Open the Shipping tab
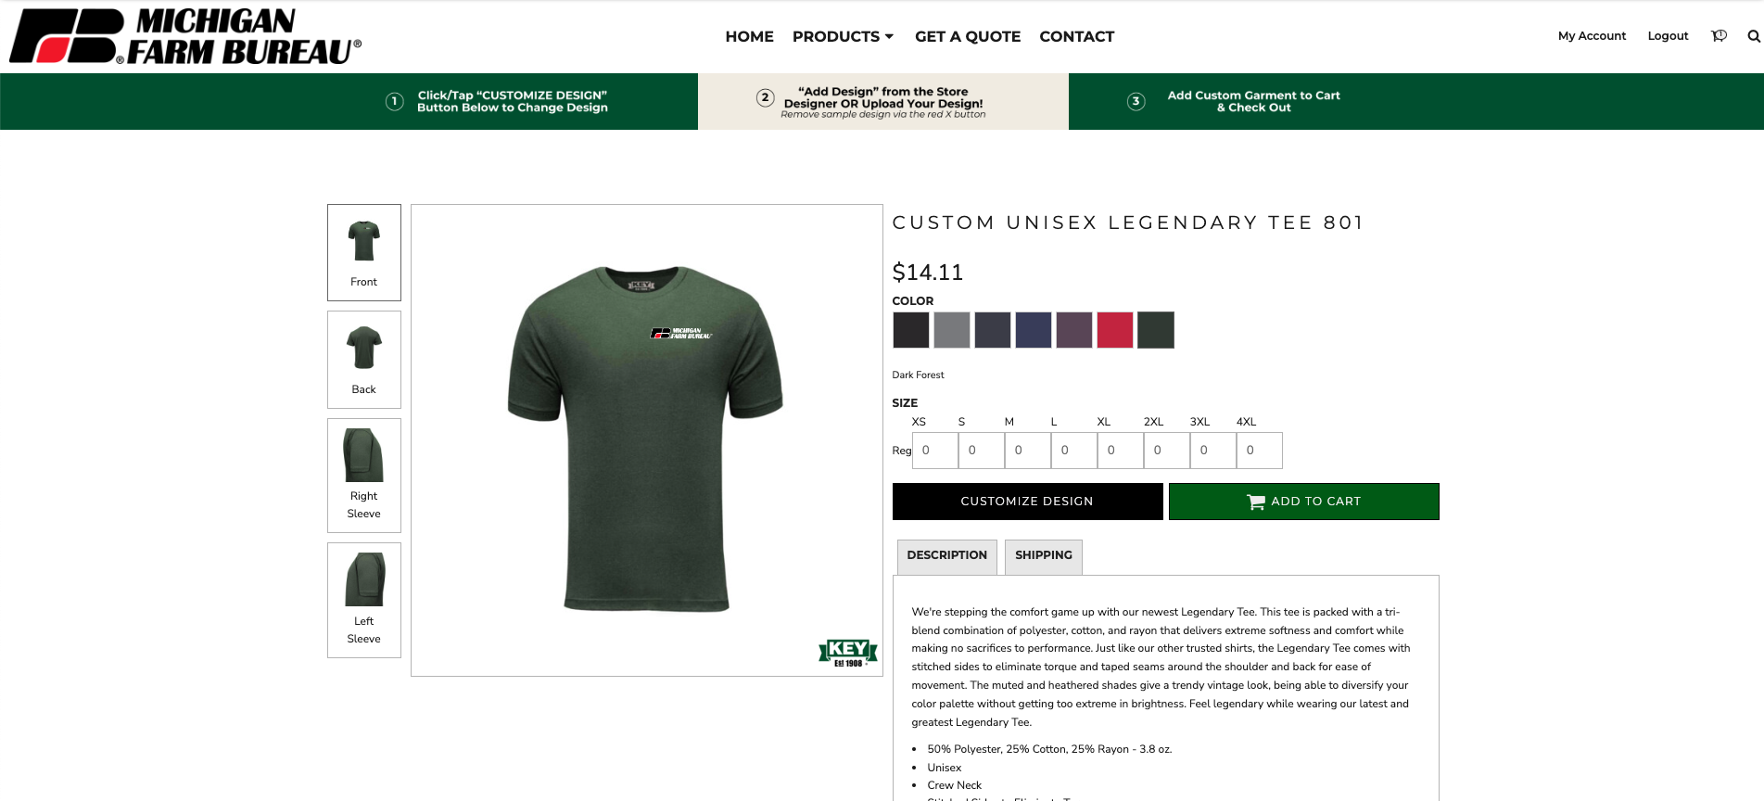The height and width of the screenshot is (801, 1764). click(x=1044, y=556)
